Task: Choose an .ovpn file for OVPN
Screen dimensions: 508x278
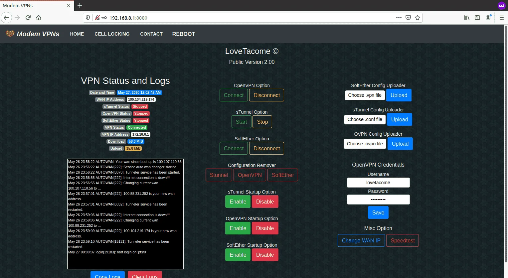Action: coord(365,144)
